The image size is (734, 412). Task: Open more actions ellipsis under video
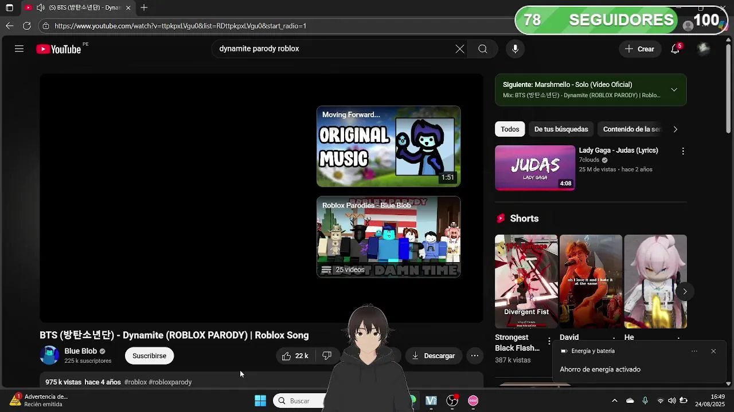click(475, 356)
